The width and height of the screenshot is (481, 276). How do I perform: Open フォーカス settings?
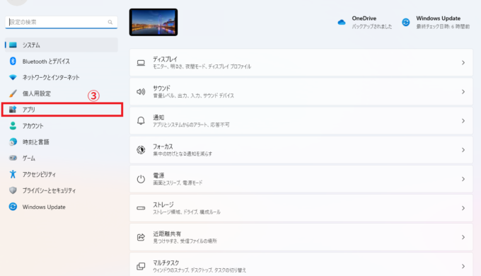click(x=301, y=150)
